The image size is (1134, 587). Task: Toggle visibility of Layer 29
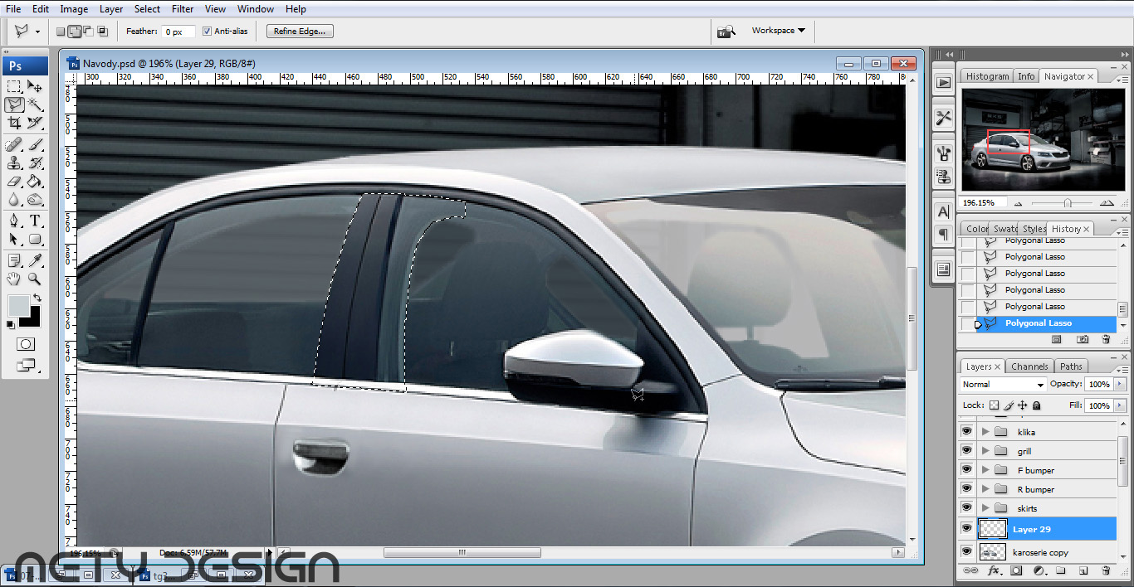[x=966, y=528]
